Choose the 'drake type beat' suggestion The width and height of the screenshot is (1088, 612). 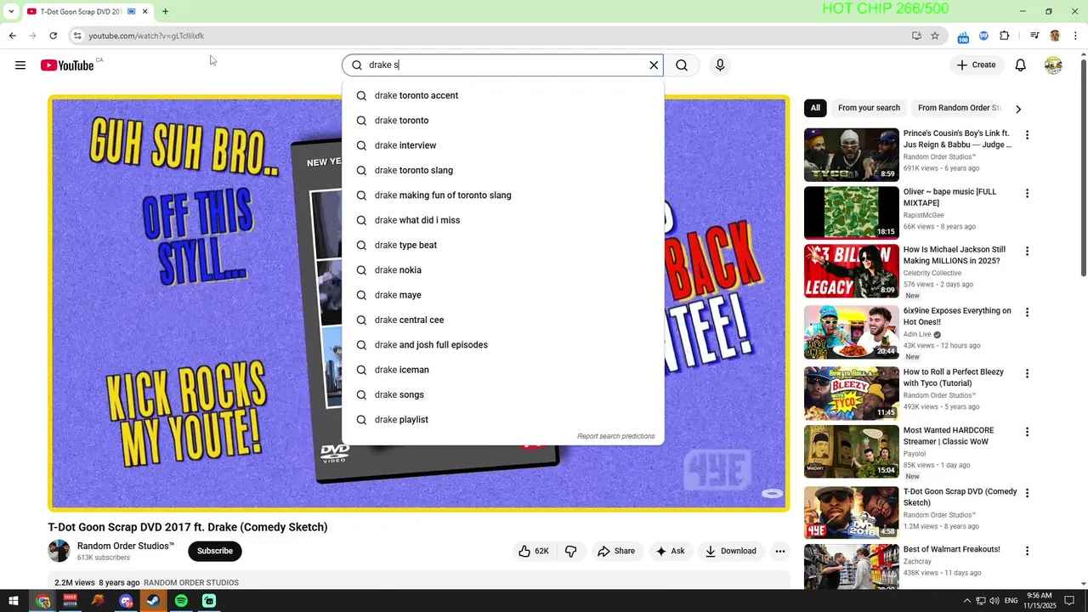(503, 245)
